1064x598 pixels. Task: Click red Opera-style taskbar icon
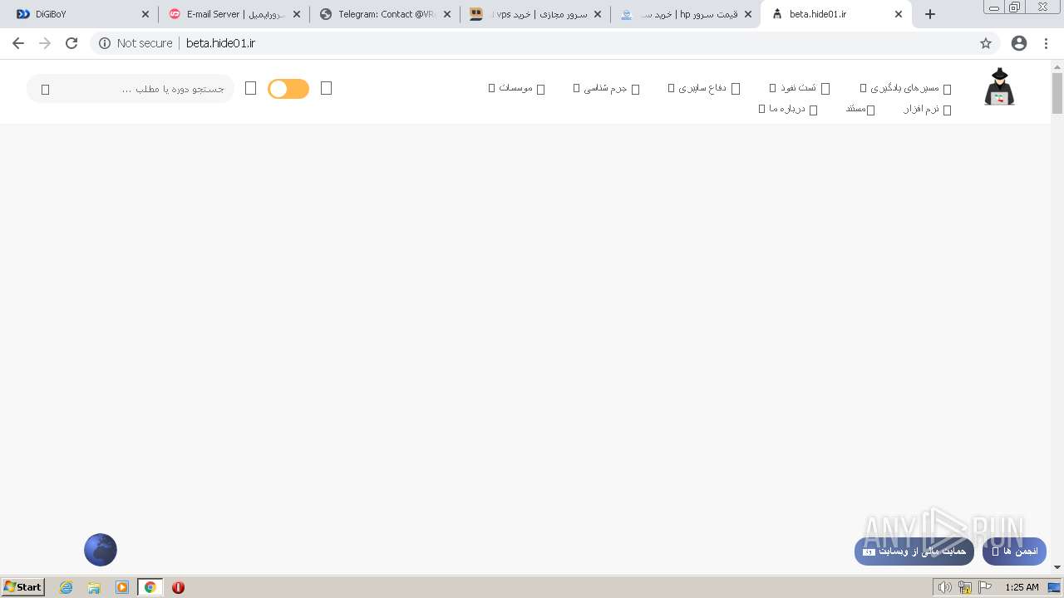pyautogui.click(x=178, y=587)
